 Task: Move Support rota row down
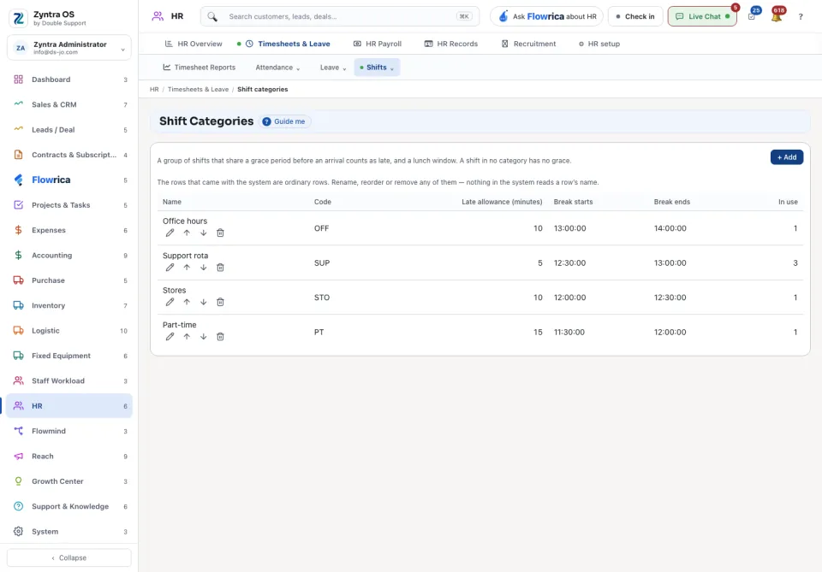pyautogui.click(x=204, y=268)
